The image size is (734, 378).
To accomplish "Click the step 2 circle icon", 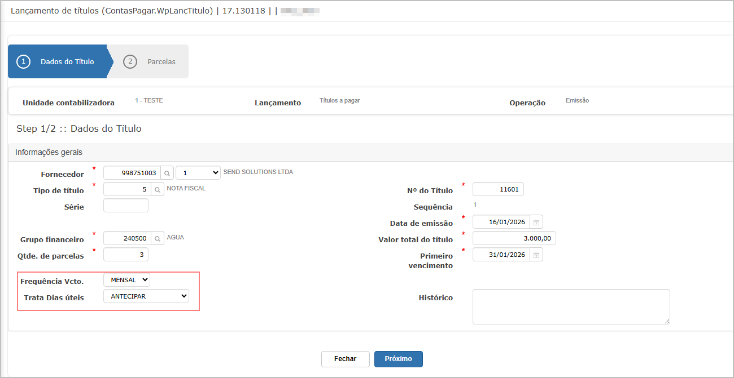I will click(130, 61).
